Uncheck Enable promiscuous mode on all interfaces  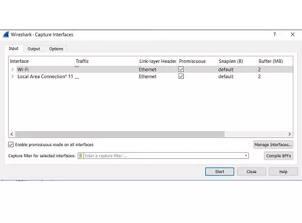click(11, 145)
